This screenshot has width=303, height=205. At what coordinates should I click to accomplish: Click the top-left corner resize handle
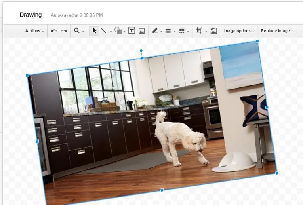(27, 76)
